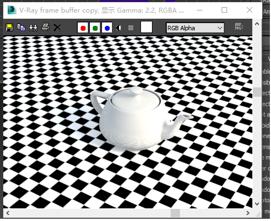Save the rendered image with the floppy icon
271x221 pixels.
[9, 27]
